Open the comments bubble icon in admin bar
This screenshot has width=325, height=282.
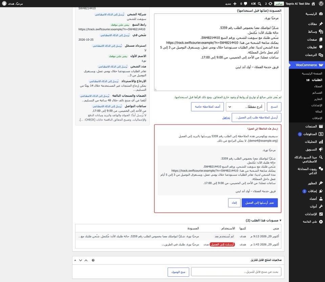[245, 3]
